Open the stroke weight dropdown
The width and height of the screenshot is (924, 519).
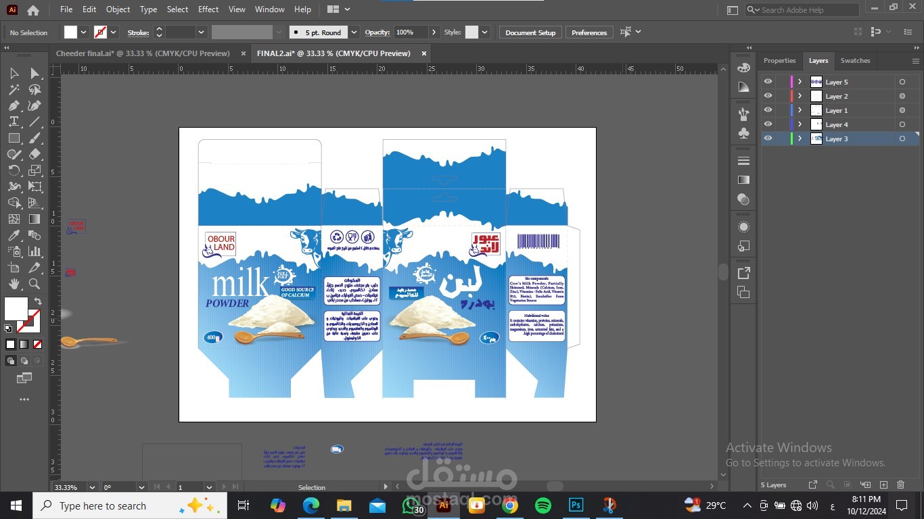[201, 32]
